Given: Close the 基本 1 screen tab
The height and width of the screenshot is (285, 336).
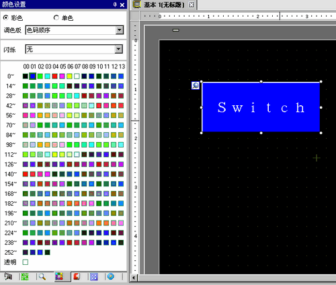Looking at the screenshot, I should tap(192, 5).
